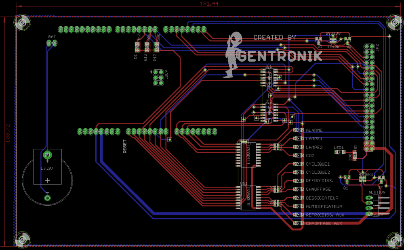Select the LAMPE2 label

314,147
